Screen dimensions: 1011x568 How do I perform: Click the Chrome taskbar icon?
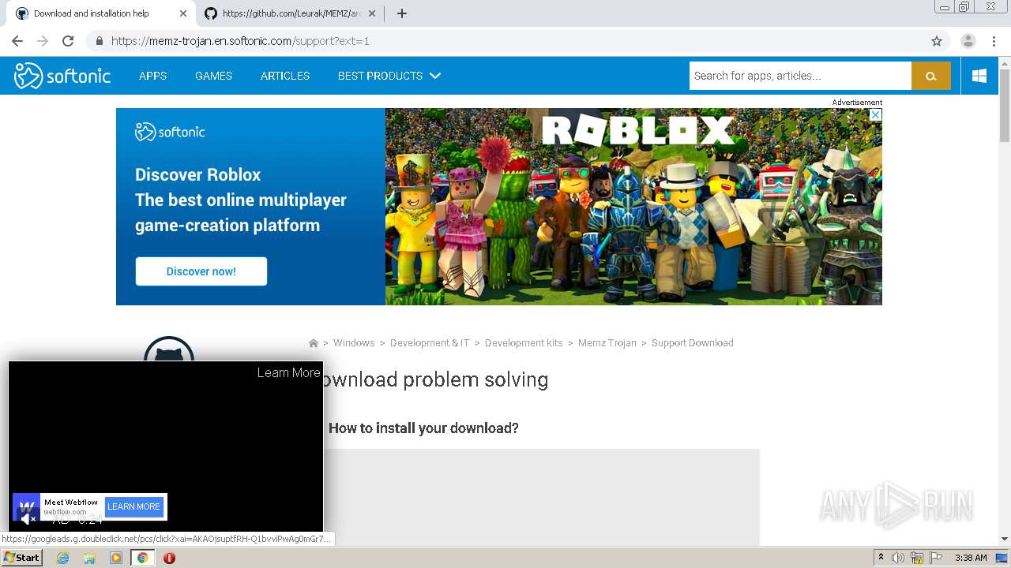pos(142,558)
